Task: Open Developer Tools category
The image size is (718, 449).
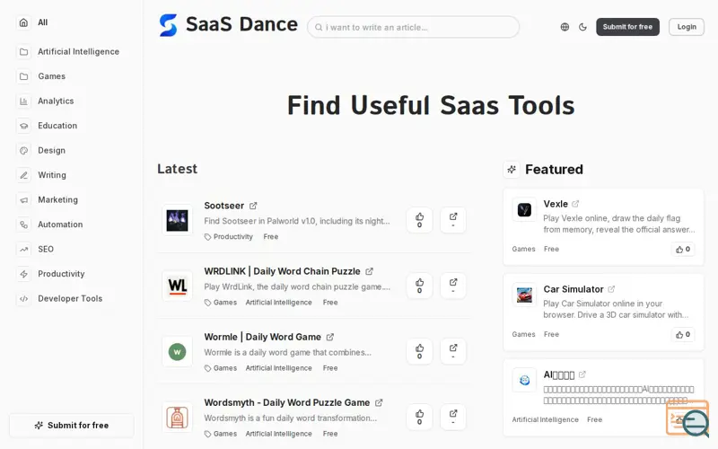Action: tap(71, 299)
